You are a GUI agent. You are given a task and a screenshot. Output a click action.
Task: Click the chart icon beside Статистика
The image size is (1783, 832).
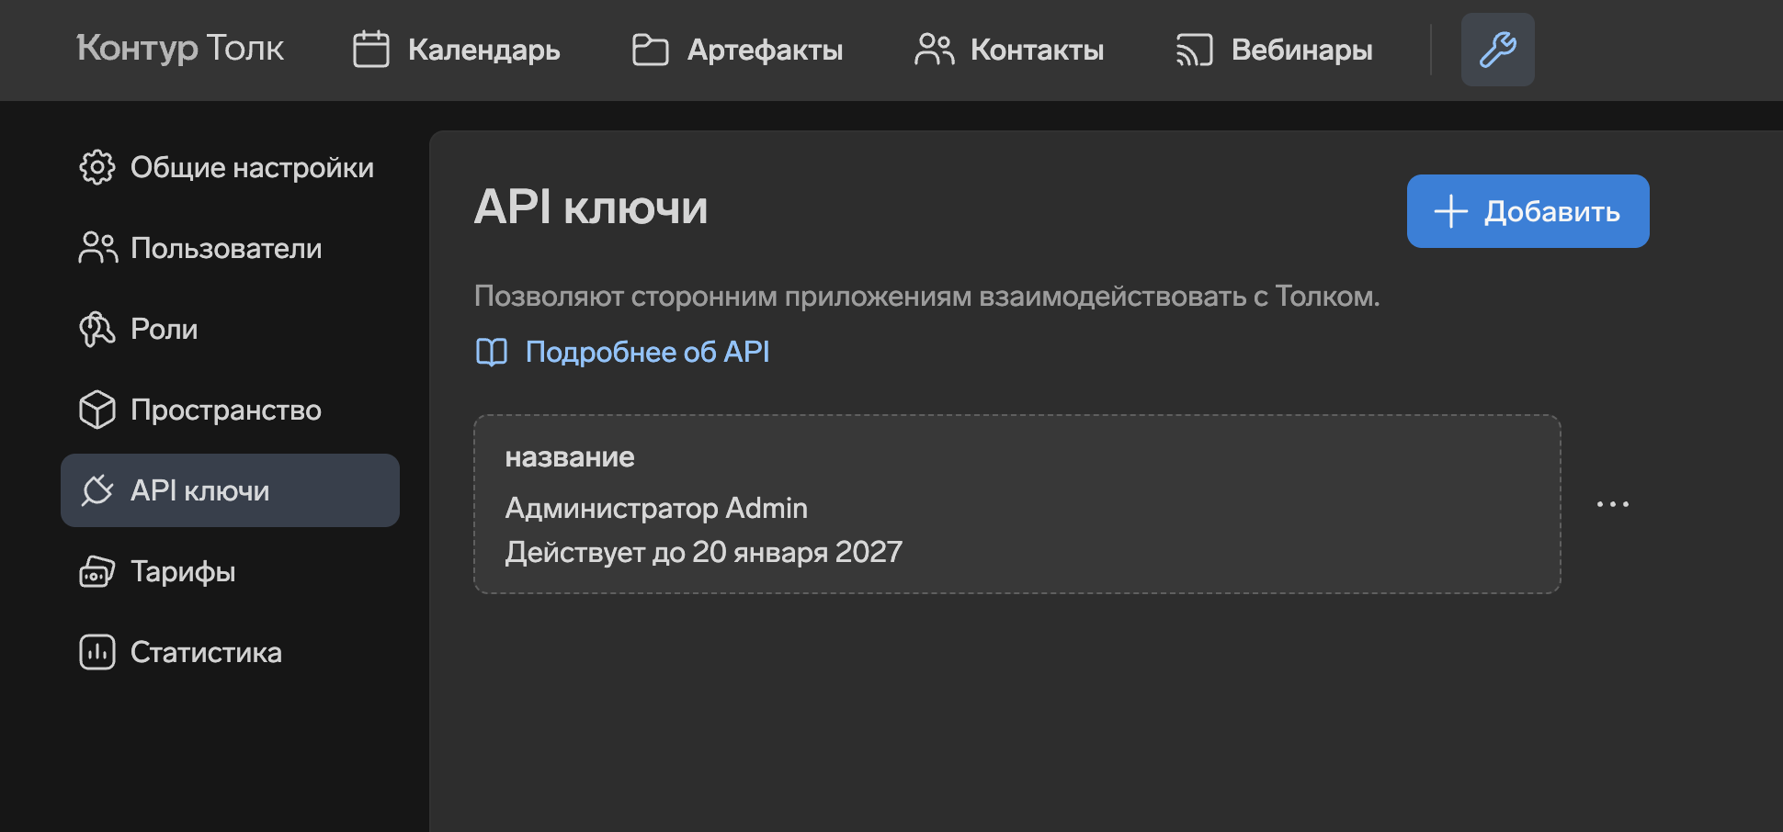point(97,652)
